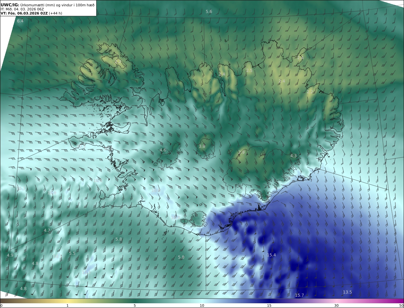This screenshot has height=308, width=404.
Task: Click the 5 tick on the colour scale
Action: tap(135, 305)
